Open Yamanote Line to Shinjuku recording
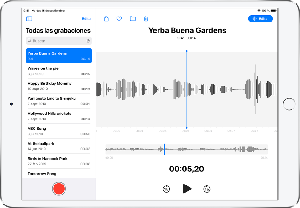The image size is (300, 208). tap(59, 101)
